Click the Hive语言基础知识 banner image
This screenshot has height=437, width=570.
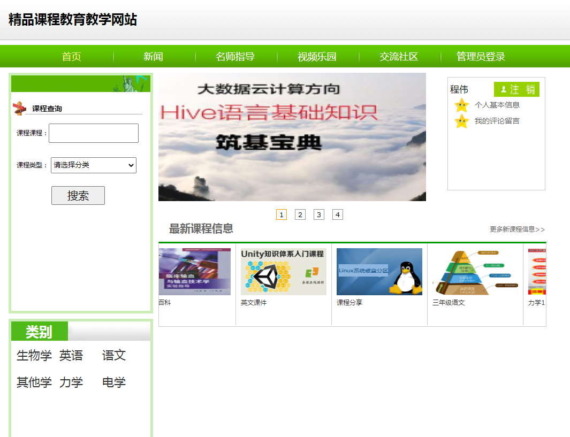(x=292, y=137)
